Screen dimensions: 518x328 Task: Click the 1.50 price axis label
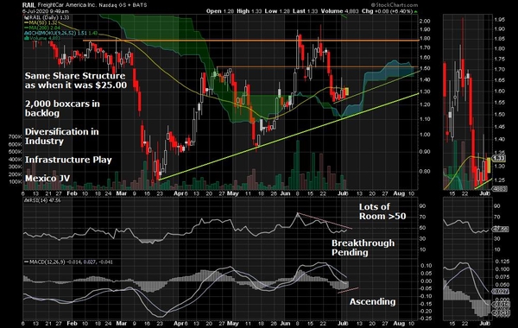click(424, 69)
